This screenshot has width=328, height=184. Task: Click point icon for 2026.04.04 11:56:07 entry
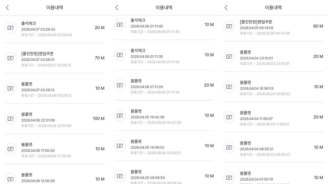pos(229,117)
